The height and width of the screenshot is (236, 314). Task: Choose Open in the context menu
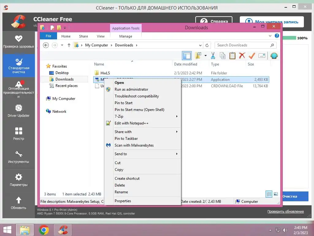tap(143, 83)
